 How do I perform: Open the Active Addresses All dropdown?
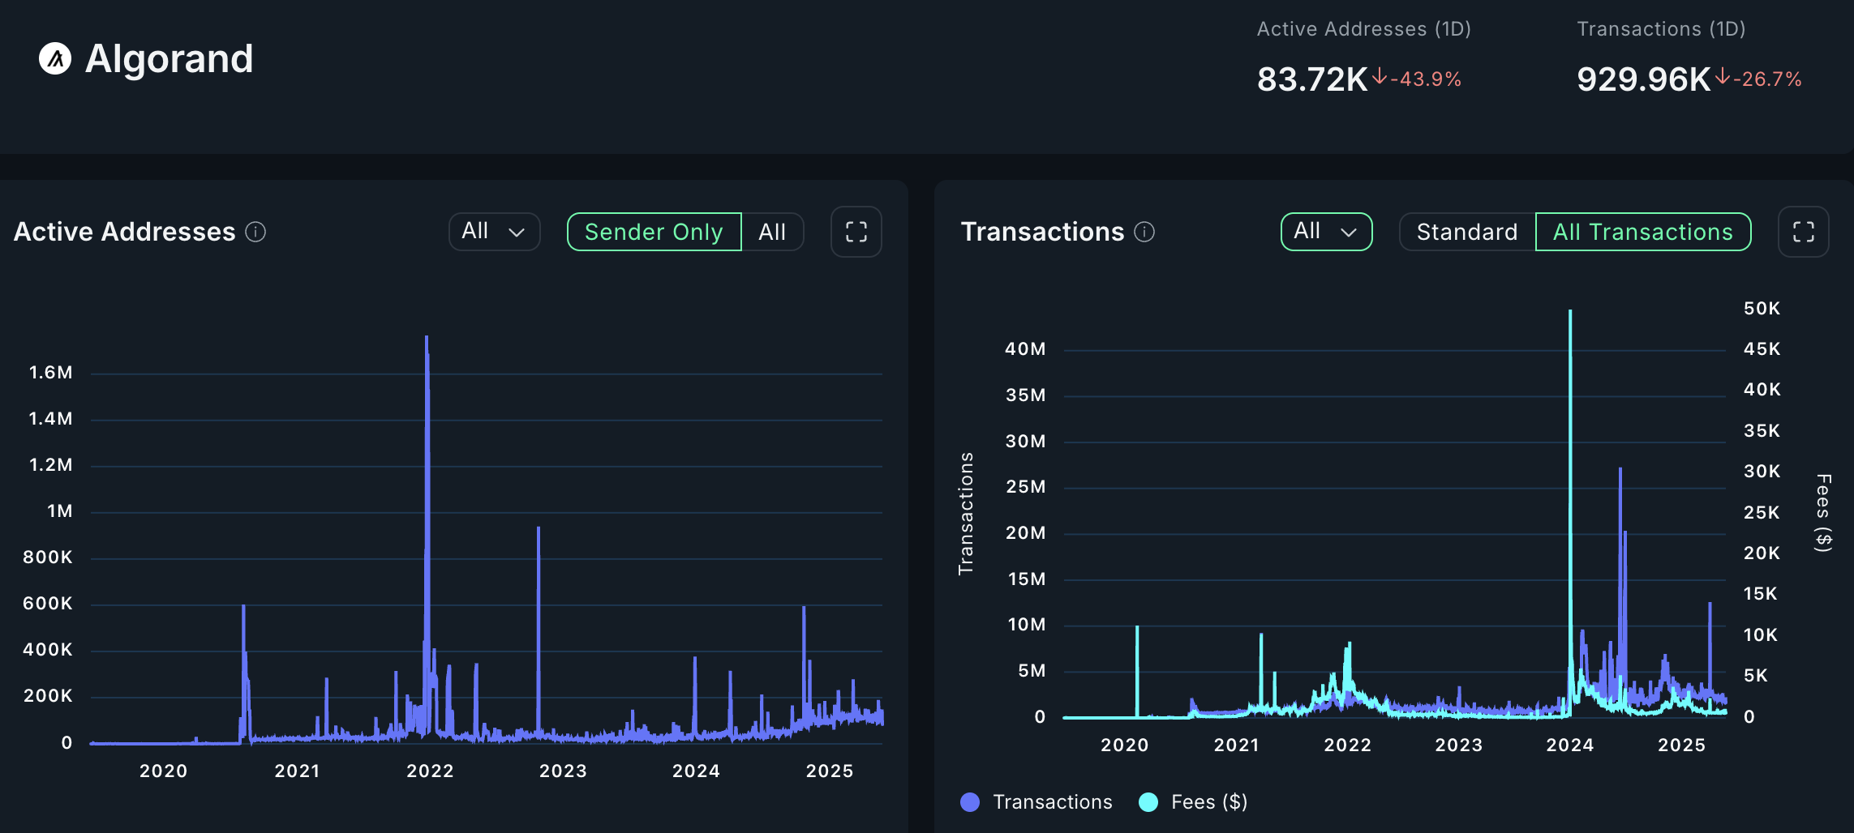click(494, 232)
